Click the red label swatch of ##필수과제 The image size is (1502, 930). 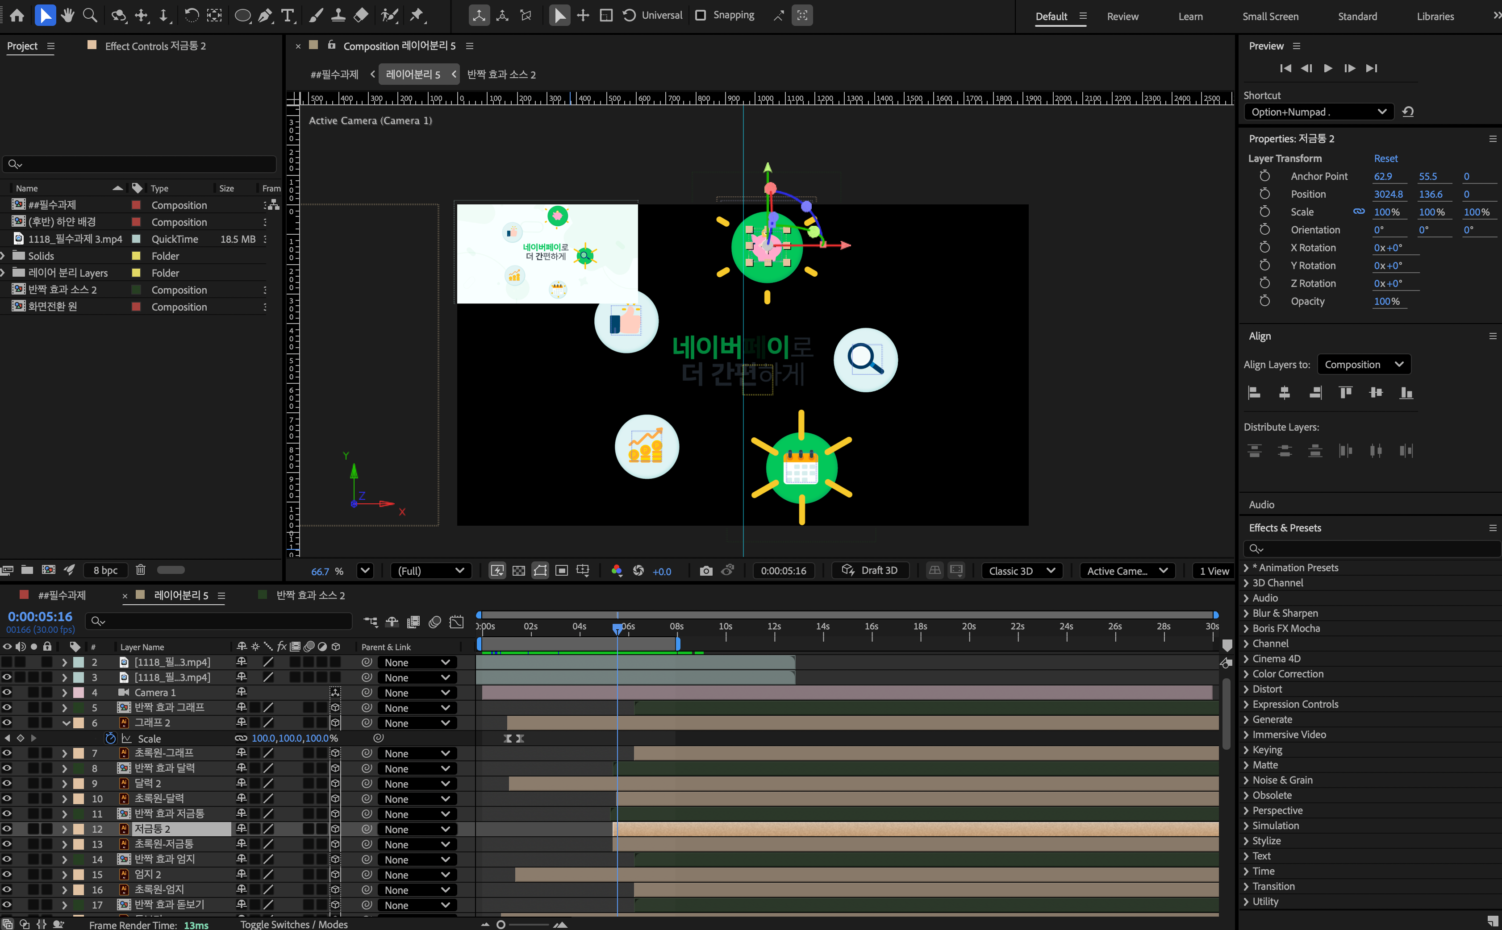coord(137,205)
